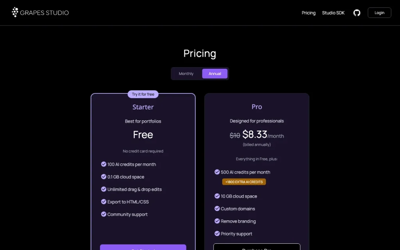The height and width of the screenshot is (250, 400).
Task: Click checkmark beside Remove branding
Action: coord(217,221)
